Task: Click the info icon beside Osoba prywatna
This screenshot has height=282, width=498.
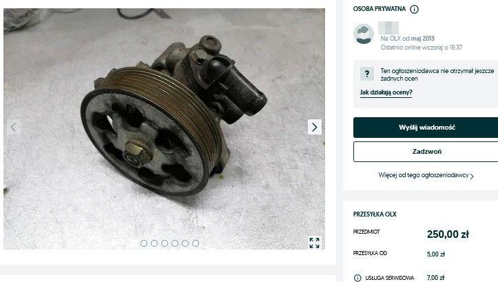Action: coord(414,9)
